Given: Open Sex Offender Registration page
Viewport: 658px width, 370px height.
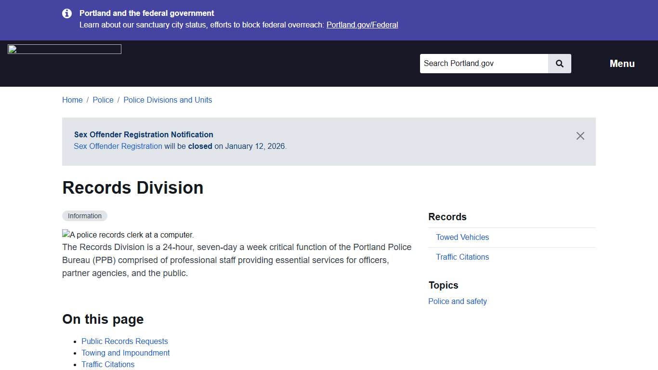Looking at the screenshot, I should [x=118, y=146].
